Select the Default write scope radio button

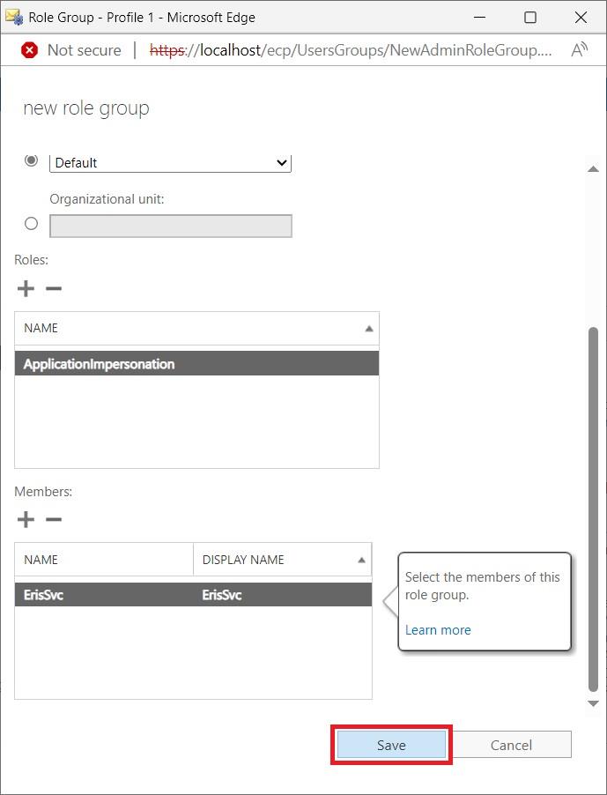click(x=32, y=160)
